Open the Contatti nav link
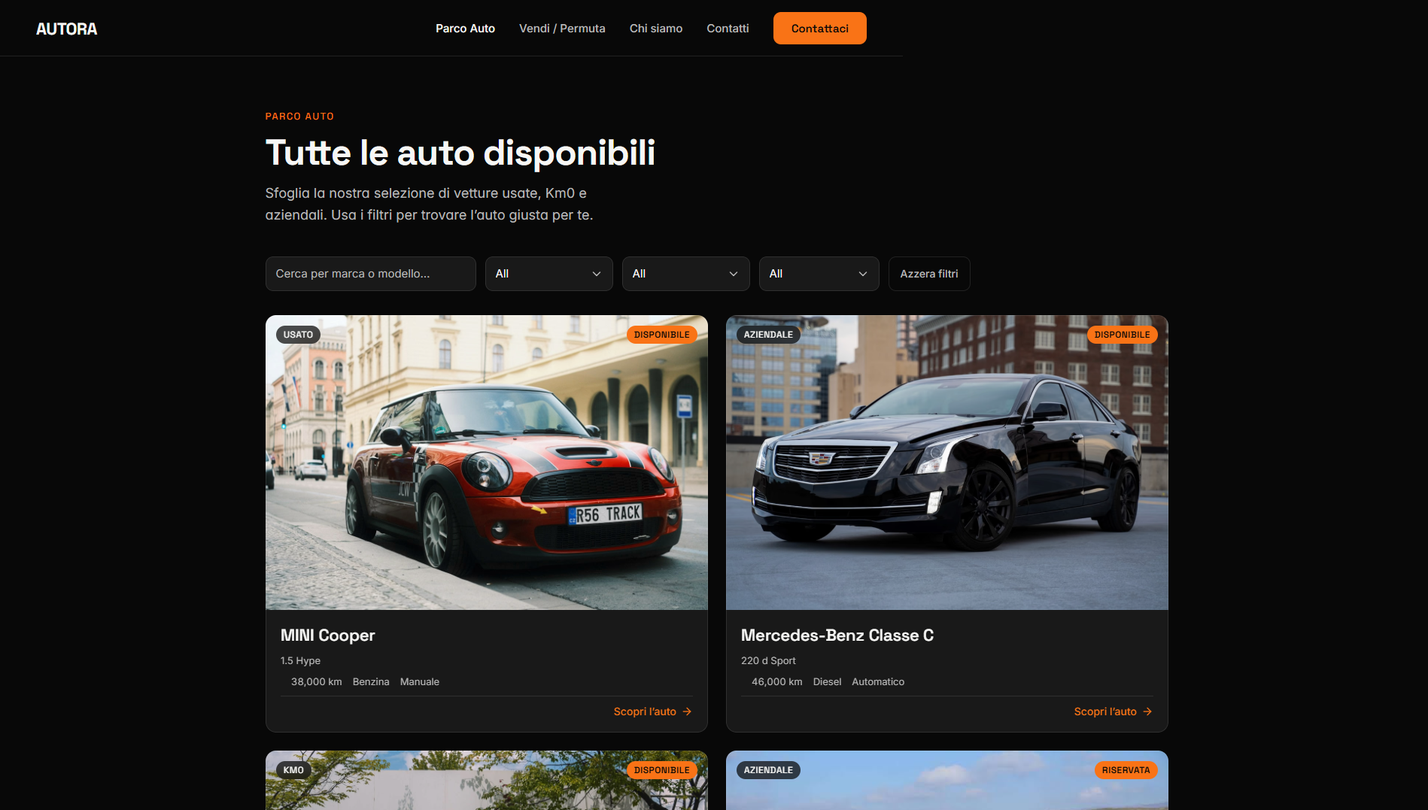Image resolution: width=1428 pixels, height=810 pixels. 728,29
